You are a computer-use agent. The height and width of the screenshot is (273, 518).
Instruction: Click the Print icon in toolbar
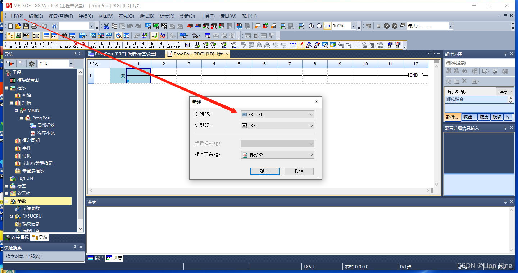pyautogui.click(x=34, y=26)
